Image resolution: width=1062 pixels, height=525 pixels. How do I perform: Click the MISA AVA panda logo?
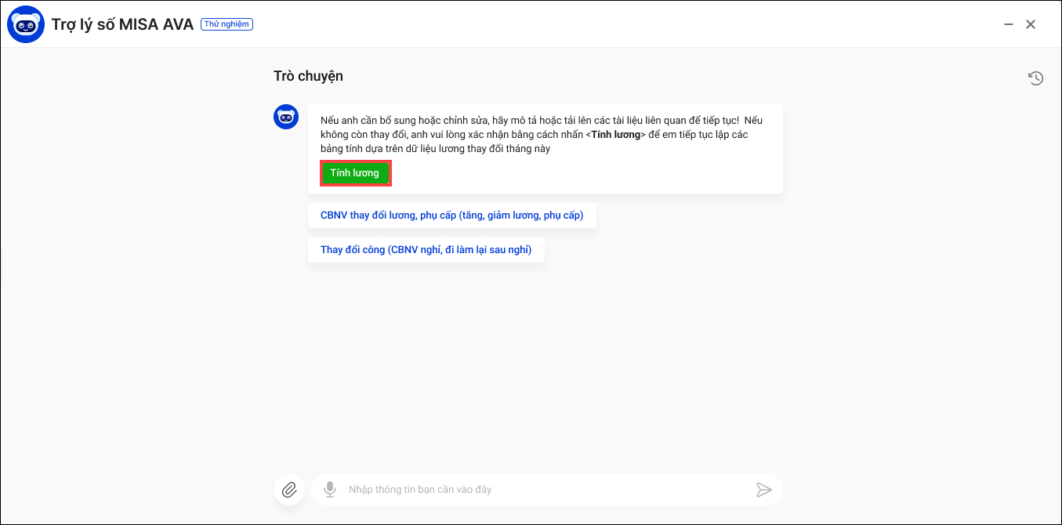pyautogui.click(x=25, y=24)
